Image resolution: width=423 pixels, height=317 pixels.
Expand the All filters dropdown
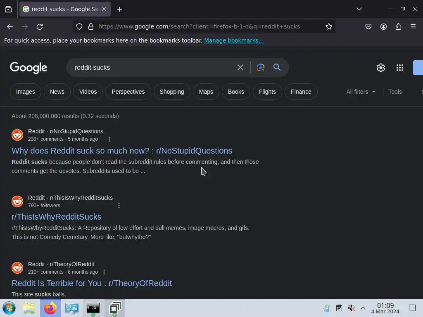pos(361,92)
